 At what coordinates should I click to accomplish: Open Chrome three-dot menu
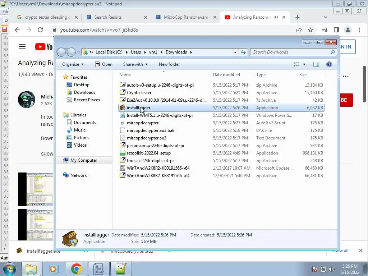[359, 30]
